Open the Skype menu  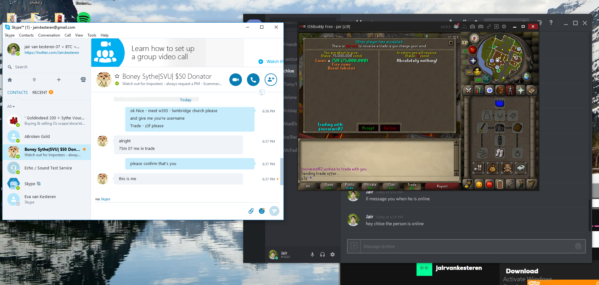point(9,35)
